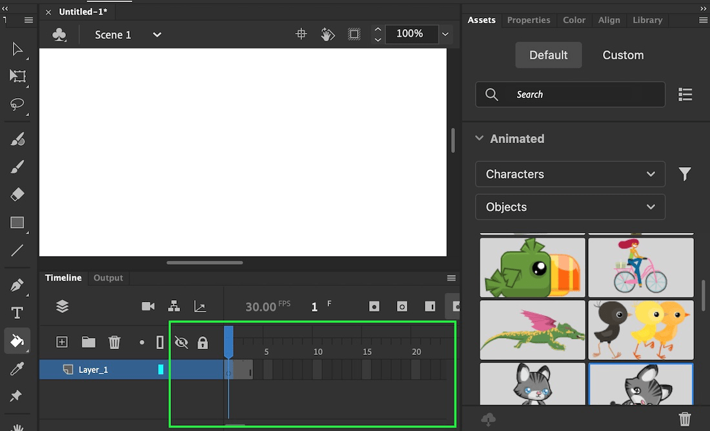Select the Eyedropper tool
This screenshot has width=710, height=431.
click(x=18, y=368)
